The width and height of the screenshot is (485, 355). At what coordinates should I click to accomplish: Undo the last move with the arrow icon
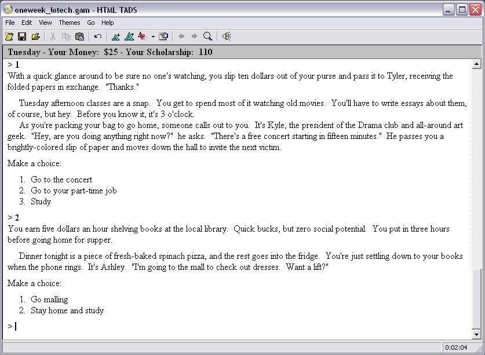point(98,36)
